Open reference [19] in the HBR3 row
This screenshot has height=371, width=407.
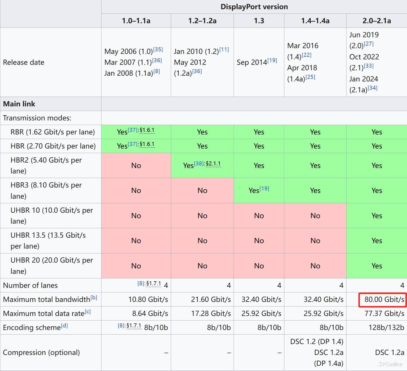pos(264,189)
